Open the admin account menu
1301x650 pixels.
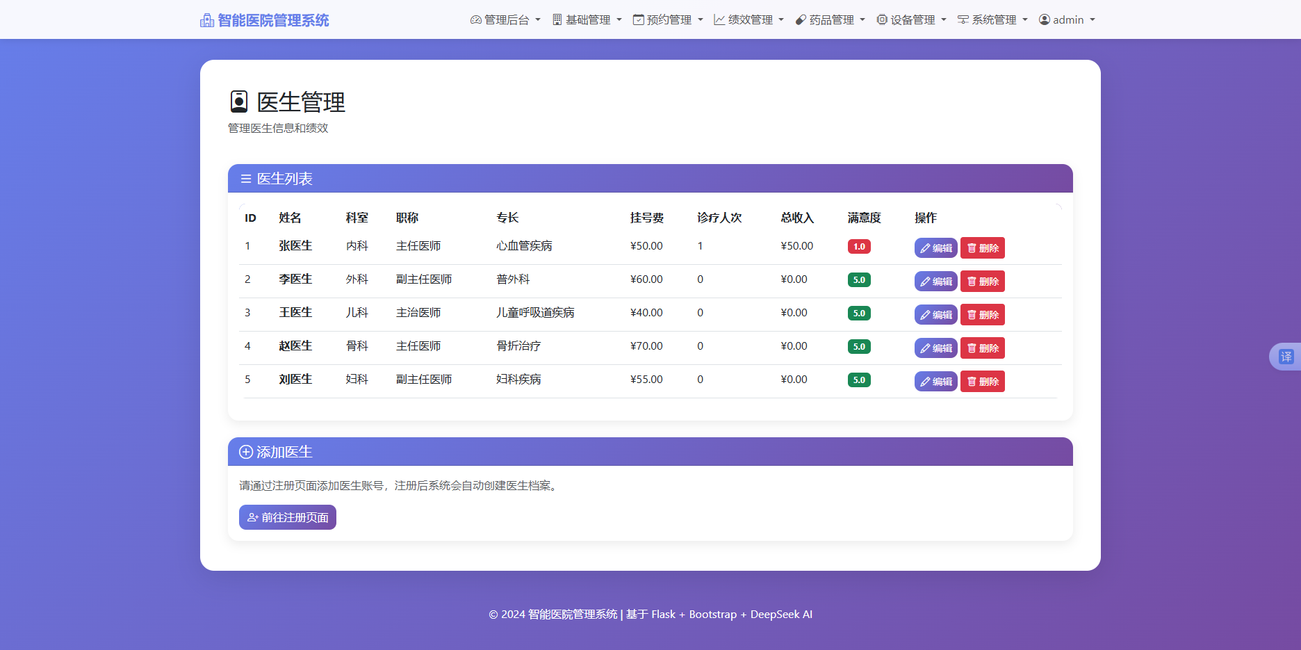pyautogui.click(x=1067, y=19)
